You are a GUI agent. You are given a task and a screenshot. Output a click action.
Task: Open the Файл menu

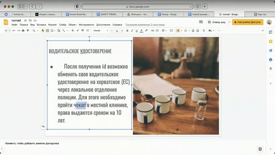click(15, 25)
